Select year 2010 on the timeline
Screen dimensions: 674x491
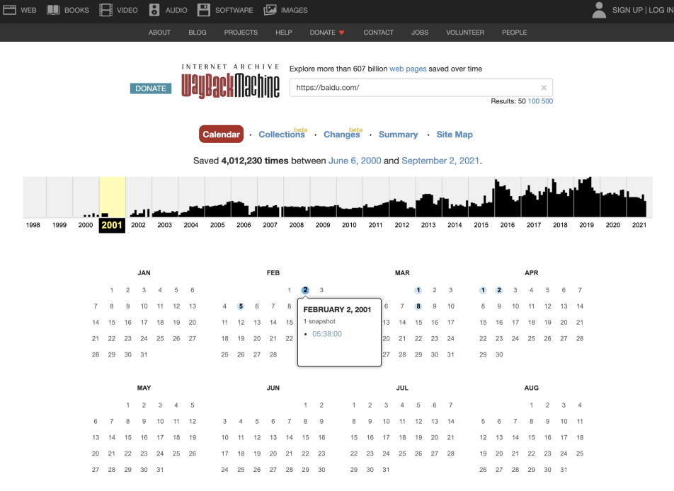pos(349,225)
